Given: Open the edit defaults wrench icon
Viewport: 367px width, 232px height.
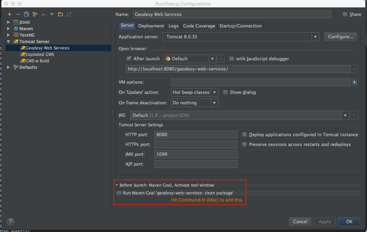Looking at the screenshot, I should [35, 14].
